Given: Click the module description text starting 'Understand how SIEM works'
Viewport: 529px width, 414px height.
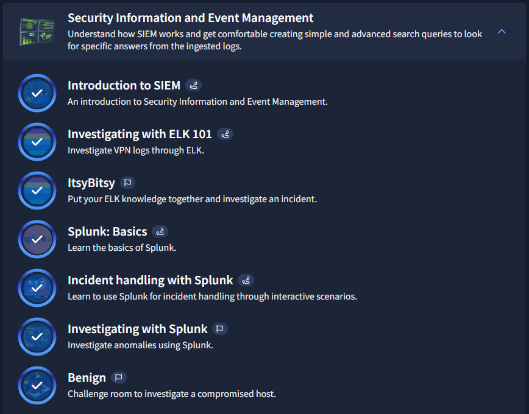Looking at the screenshot, I should 275,40.
